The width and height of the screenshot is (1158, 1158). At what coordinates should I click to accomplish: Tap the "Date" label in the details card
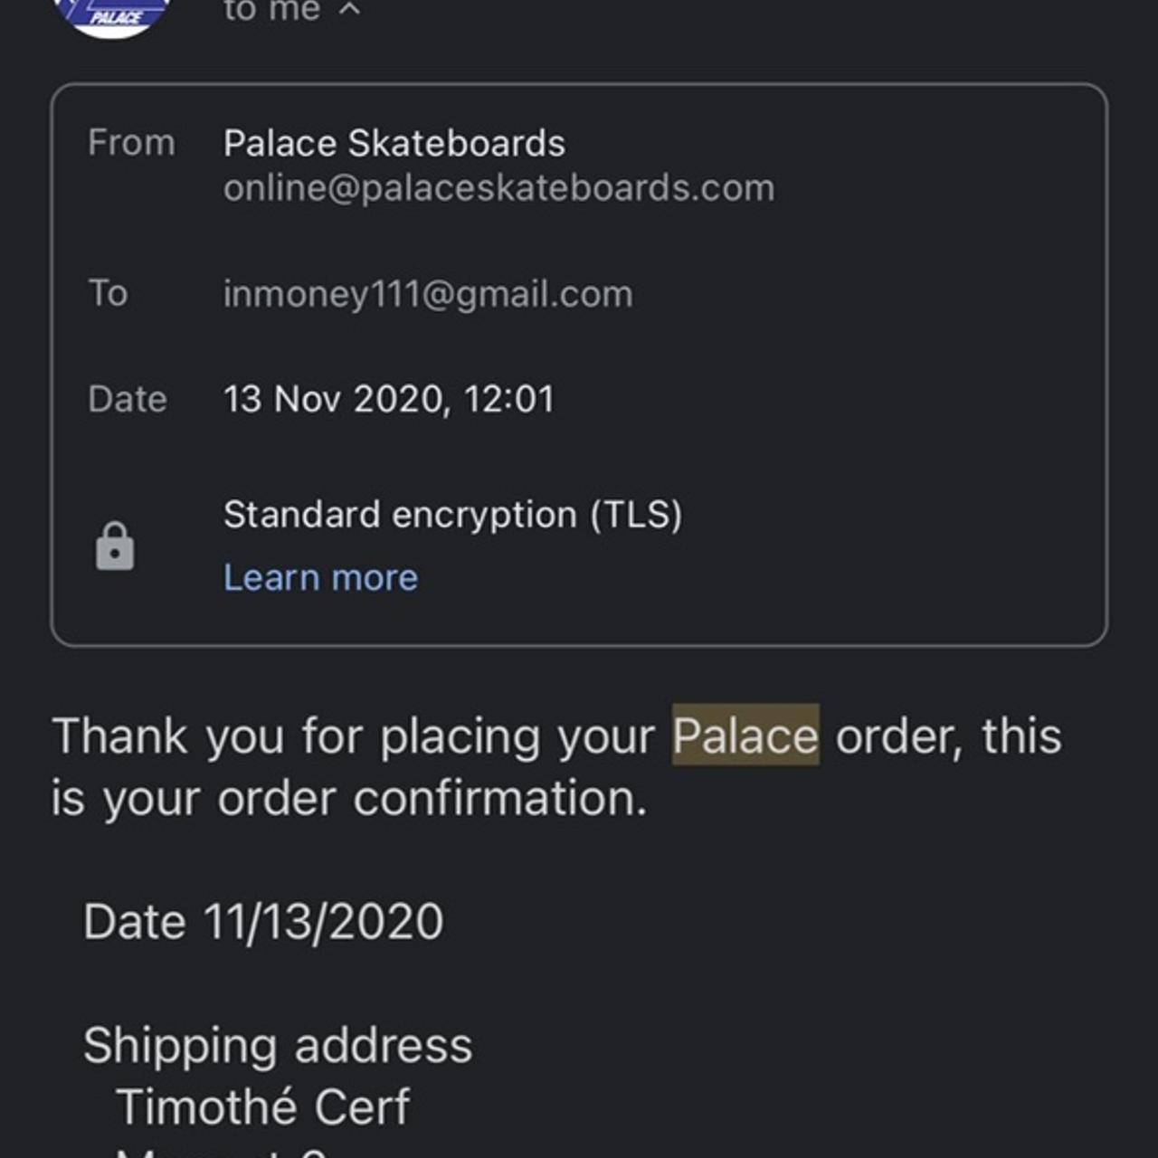(x=128, y=399)
